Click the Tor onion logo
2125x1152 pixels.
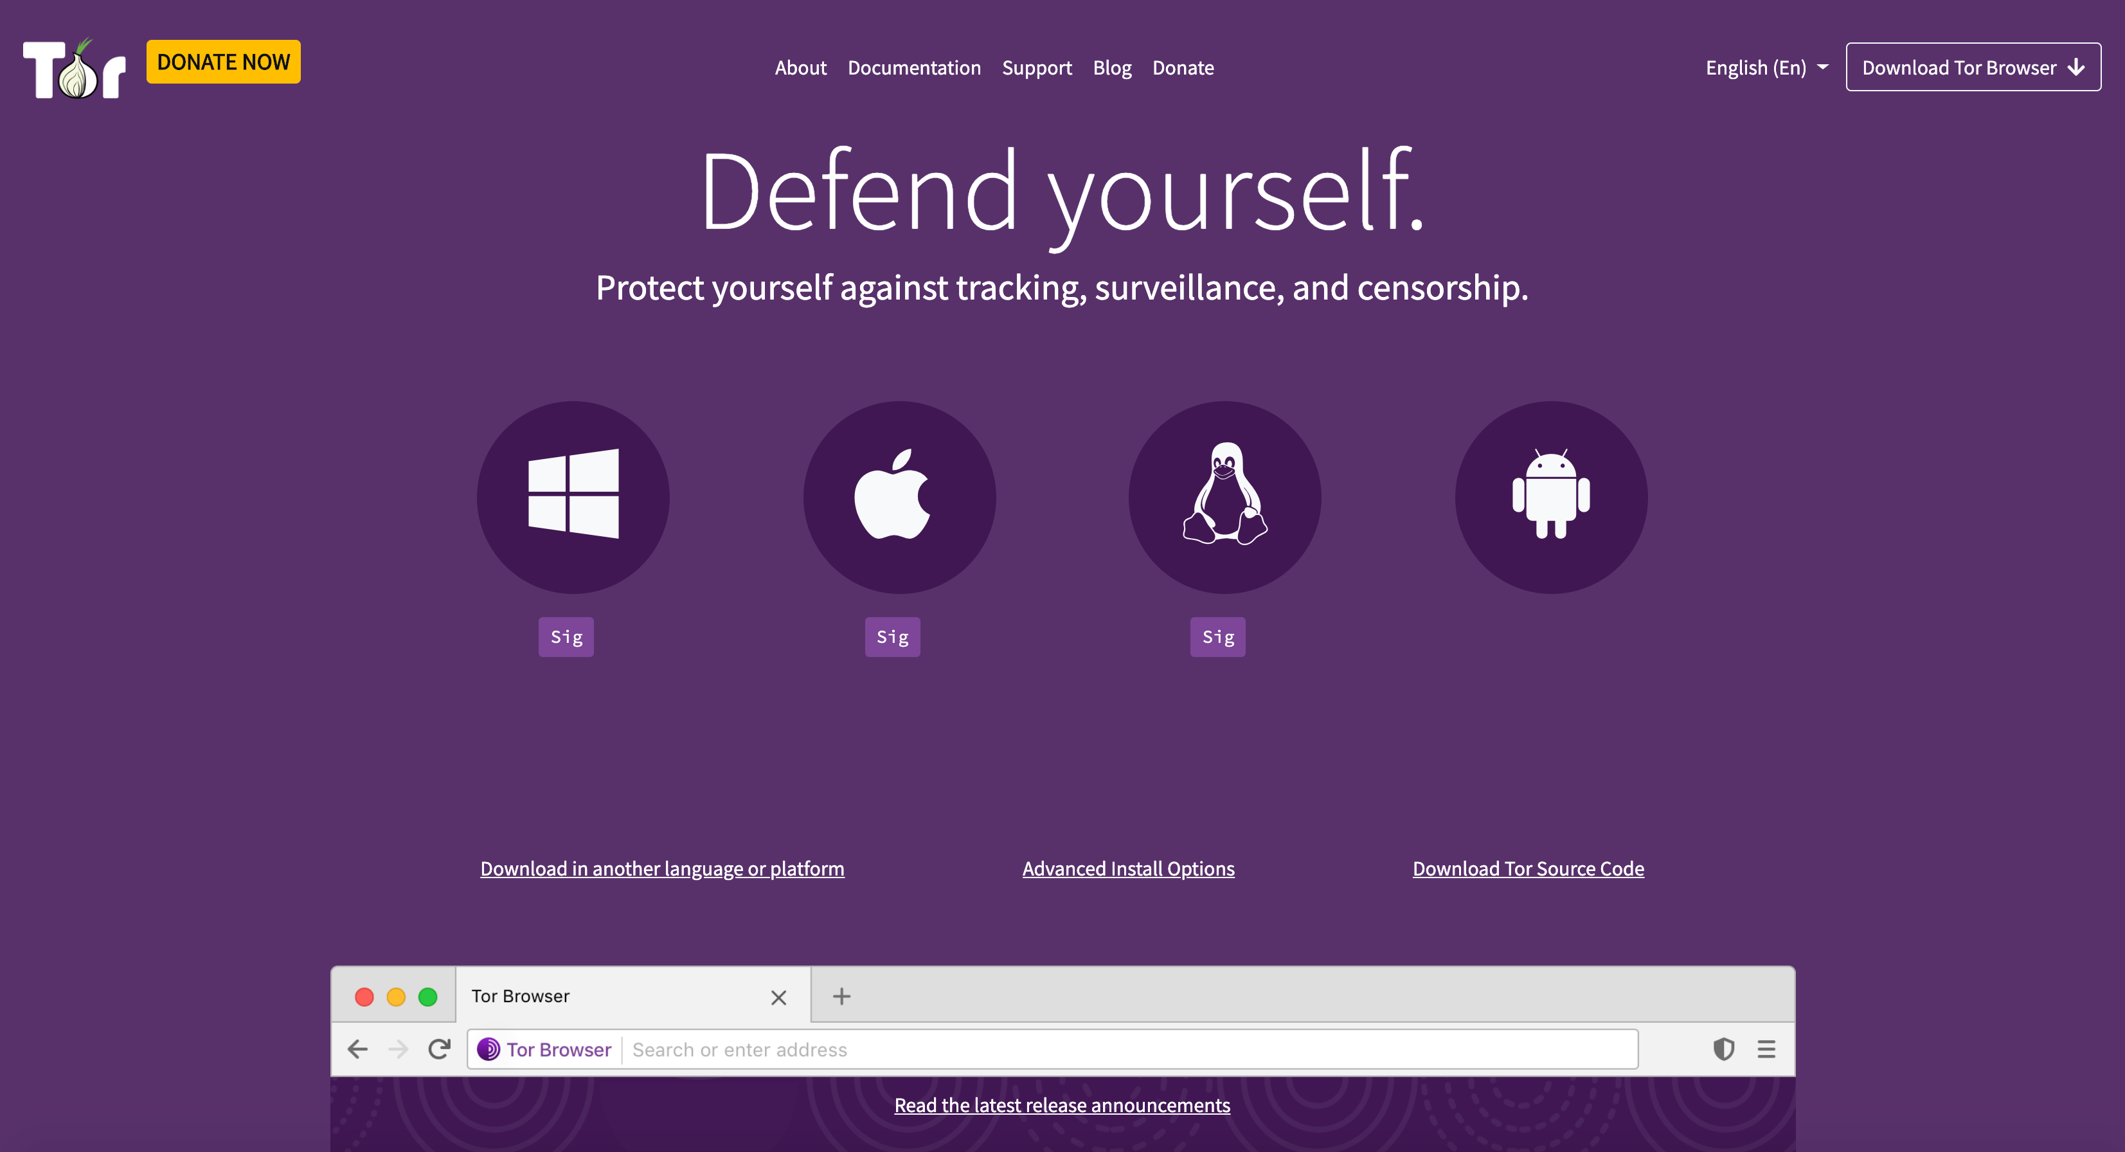(75, 67)
